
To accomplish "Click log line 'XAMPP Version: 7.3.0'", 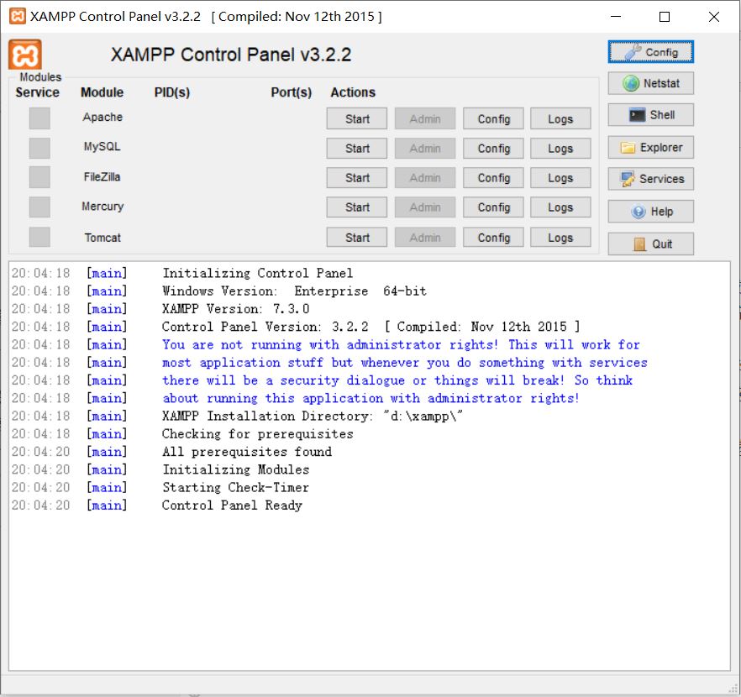I will coord(236,309).
